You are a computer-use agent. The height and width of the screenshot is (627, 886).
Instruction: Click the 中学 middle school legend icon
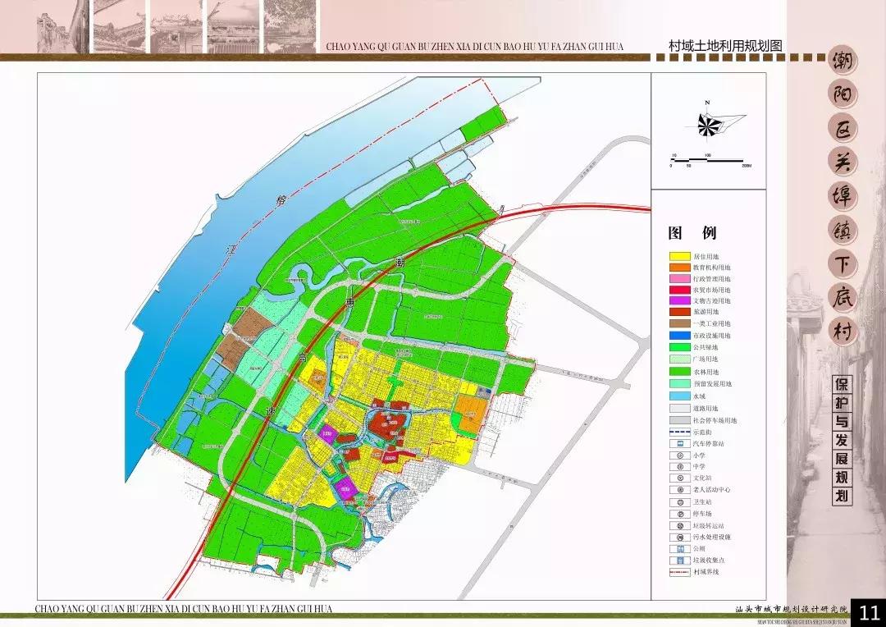pyautogui.click(x=680, y=467)
